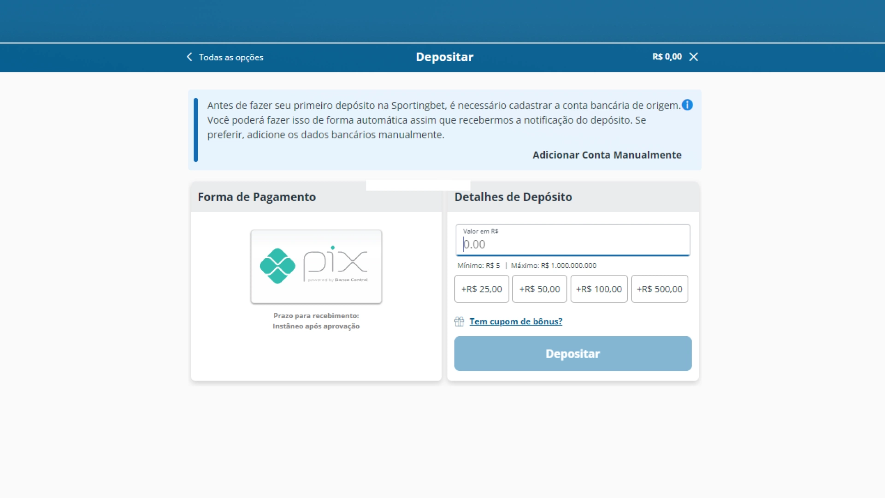Focus the Valor em R$ amount field
Viewport: 885px width, 498px height.
coord(573,240)
